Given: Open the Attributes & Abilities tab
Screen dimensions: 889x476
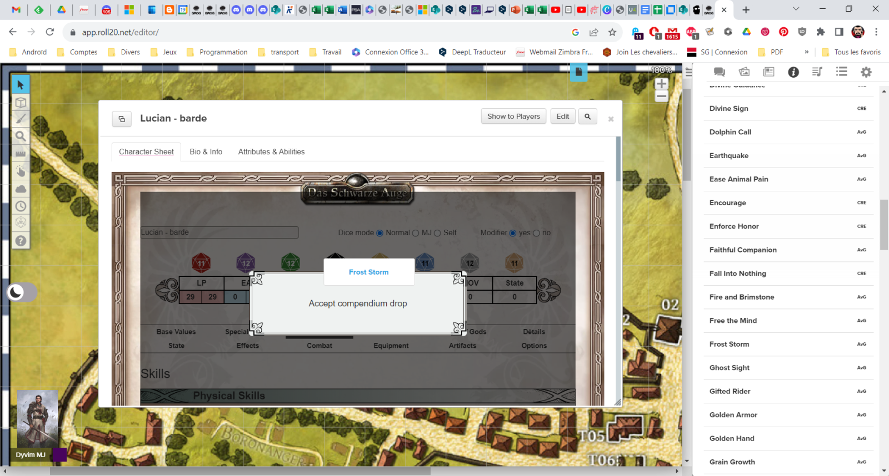Looking at the screenshot, I should 271,151.
